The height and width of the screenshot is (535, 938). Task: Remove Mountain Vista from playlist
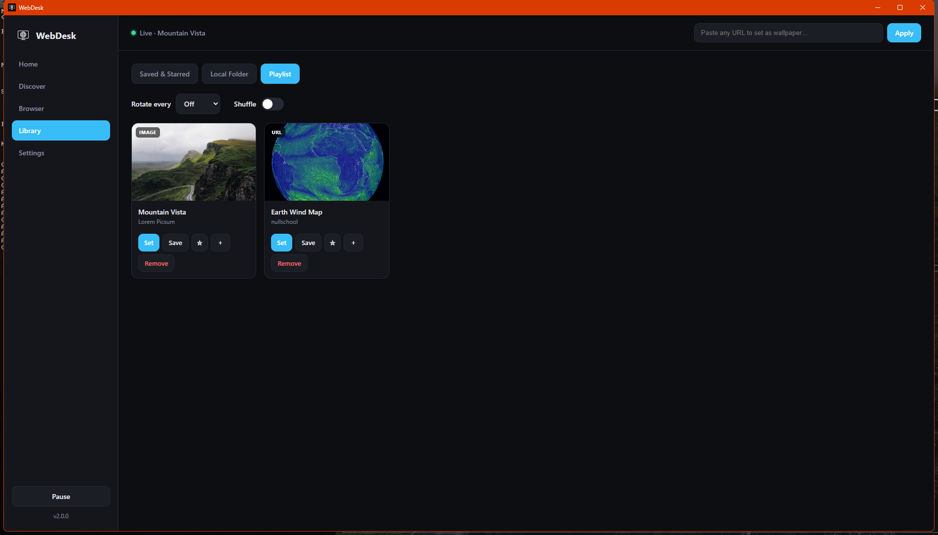(x=156, y=263)
